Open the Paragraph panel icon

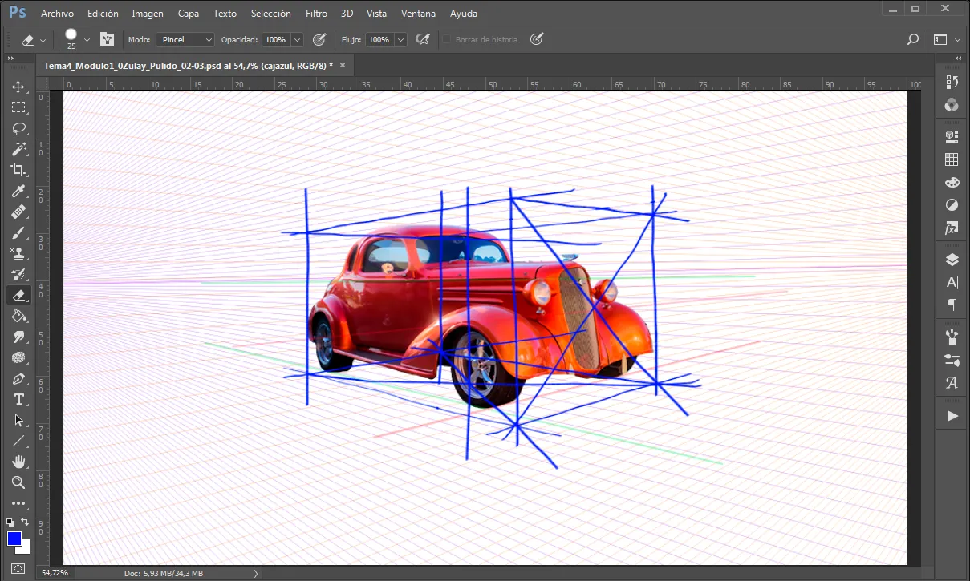[952, 305]
